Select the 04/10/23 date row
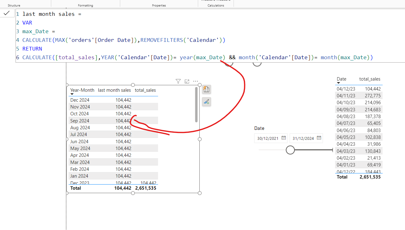The width and height of the screenshot is (405, 230). (346, 102)
